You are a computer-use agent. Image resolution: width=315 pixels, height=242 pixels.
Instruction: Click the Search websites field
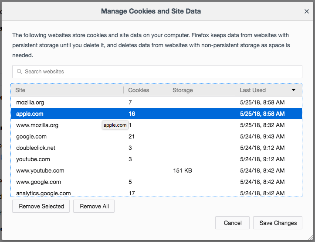point(157,72)
